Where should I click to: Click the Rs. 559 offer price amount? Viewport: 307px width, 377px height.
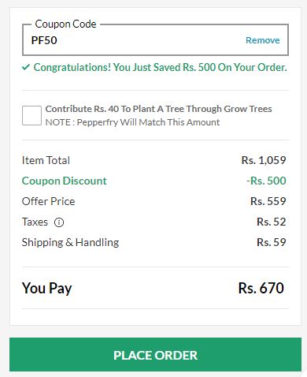(x=268, y=201)
